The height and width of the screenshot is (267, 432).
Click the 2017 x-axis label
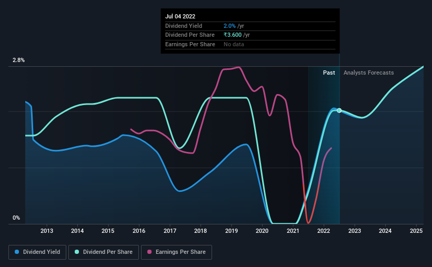170,231
